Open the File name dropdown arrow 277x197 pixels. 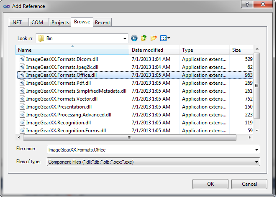256,150
